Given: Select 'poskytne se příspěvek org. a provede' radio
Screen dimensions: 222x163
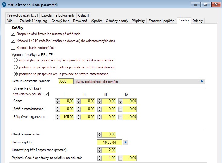Looking at the screenshot, I should tap(15, 74).
